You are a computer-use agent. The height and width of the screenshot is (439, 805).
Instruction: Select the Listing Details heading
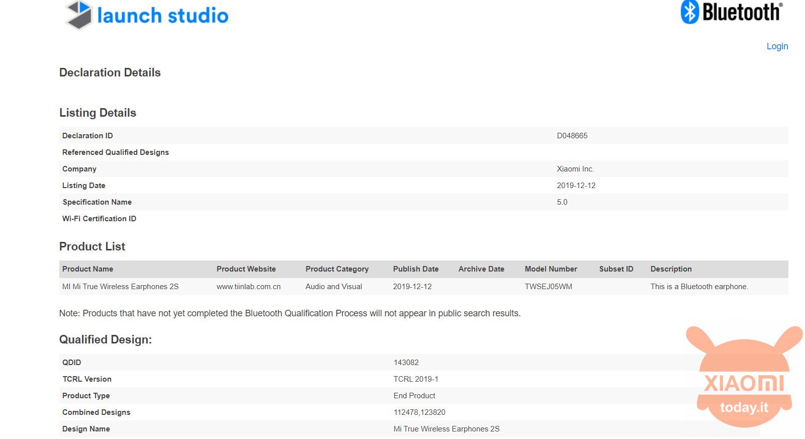point(98,113)
